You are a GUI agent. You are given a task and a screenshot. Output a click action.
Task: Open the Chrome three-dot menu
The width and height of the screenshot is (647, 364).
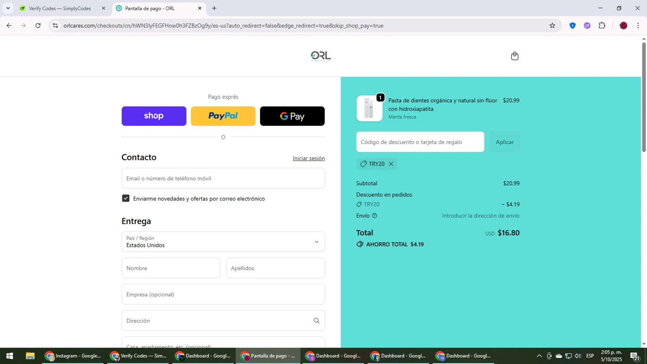pos(638,25)
